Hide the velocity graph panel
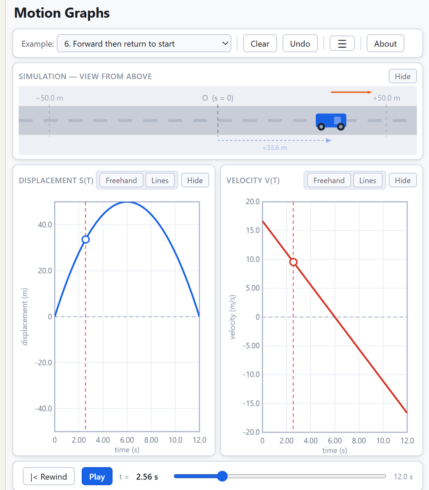 [402, 180]
